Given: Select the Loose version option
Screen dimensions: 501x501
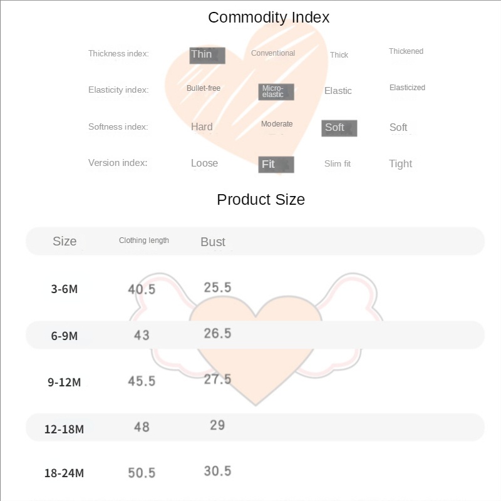Looking at the screenshot, I should [204, 163].
